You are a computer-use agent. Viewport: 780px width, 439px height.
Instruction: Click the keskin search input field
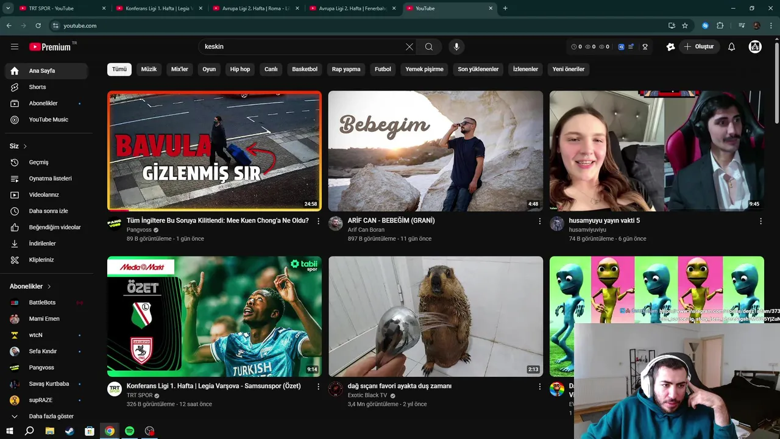(302, 46)
